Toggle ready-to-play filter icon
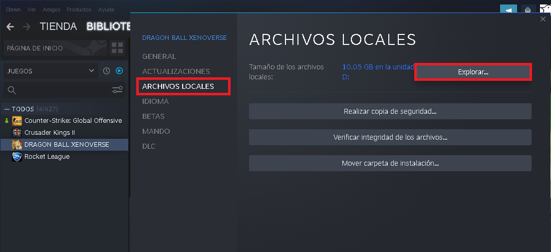The image size is (551, 252). coord(119,71)
